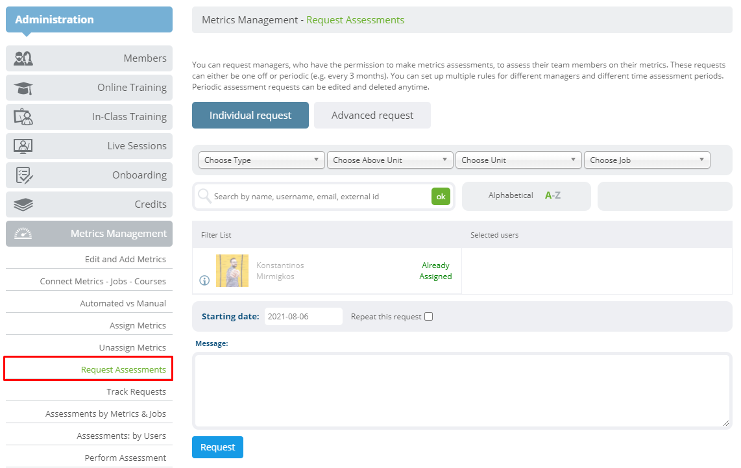Open the In-Class Training section
The height and width of the screenshot is (468, 741).
tap(90, 117)
